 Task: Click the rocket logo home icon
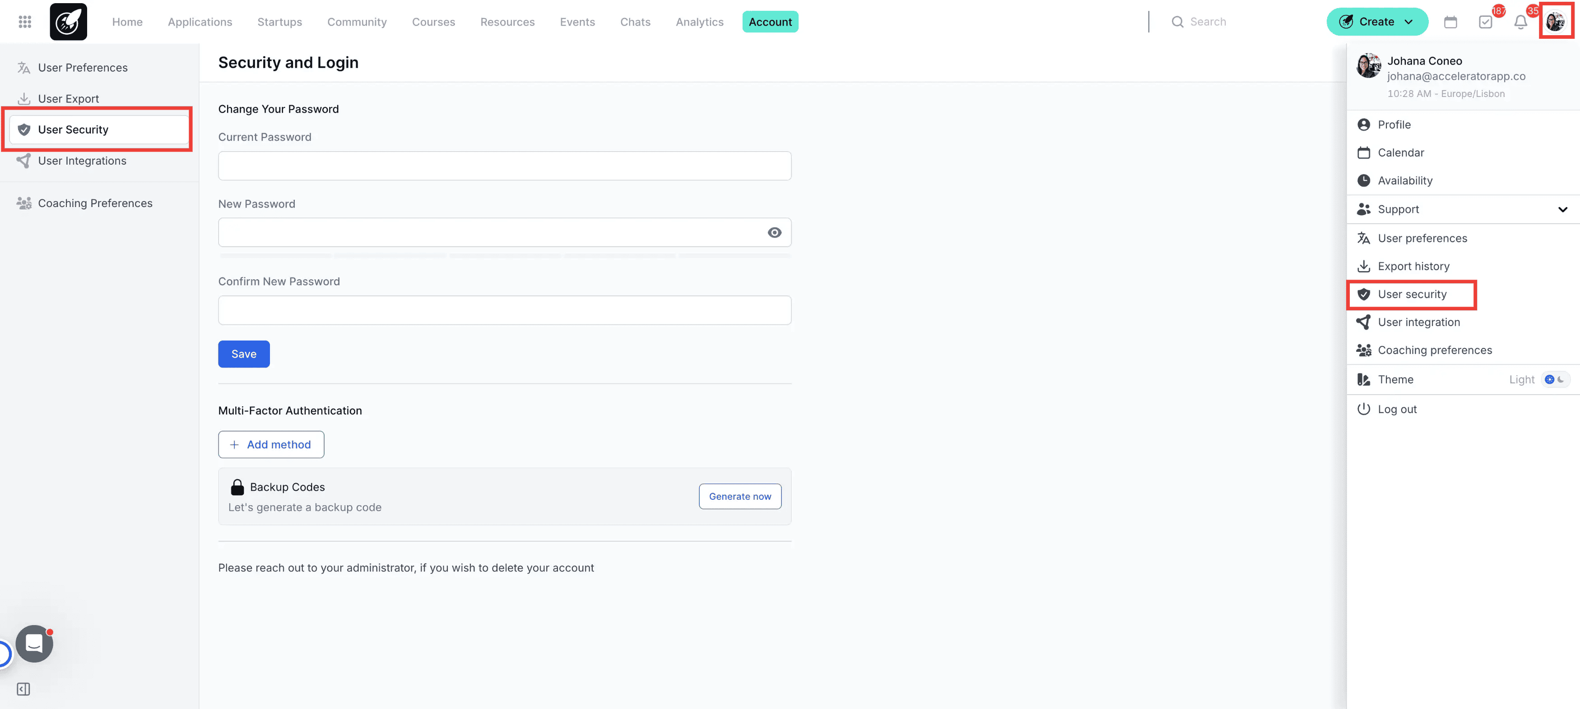(x=68, y=22)
